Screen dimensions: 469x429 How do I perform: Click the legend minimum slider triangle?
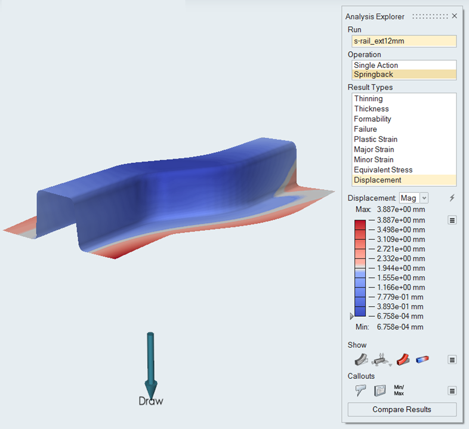tap(351, 316)
